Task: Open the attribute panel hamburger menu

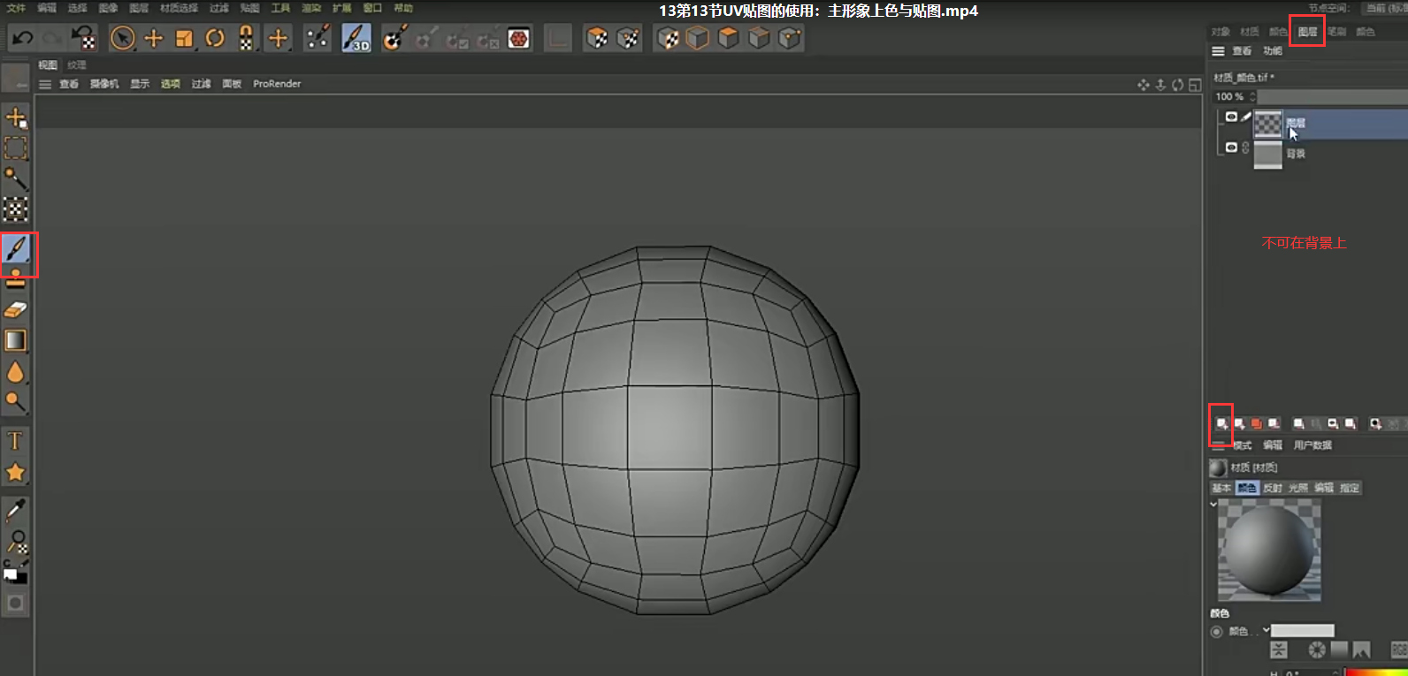Action: 1219,445
